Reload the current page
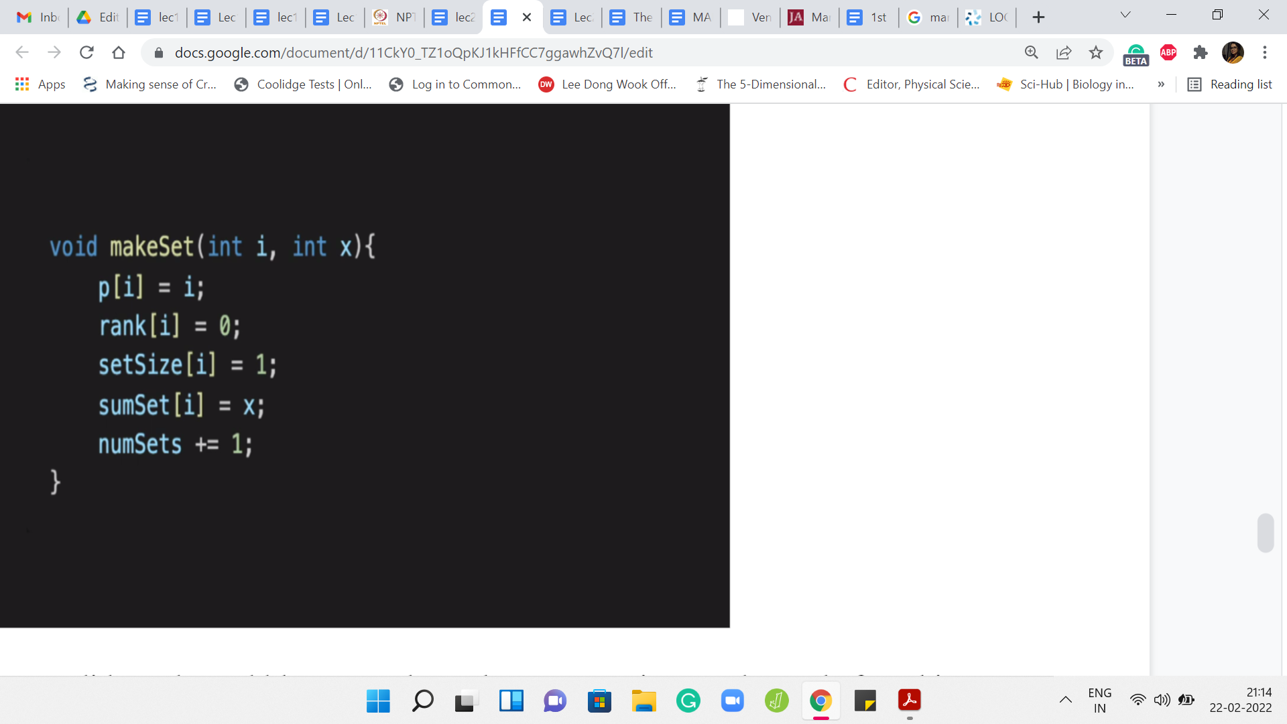 [86, 52]
